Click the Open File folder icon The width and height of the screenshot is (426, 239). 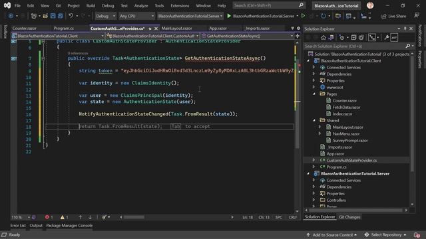pyautogui.click(x=45, y=16)
